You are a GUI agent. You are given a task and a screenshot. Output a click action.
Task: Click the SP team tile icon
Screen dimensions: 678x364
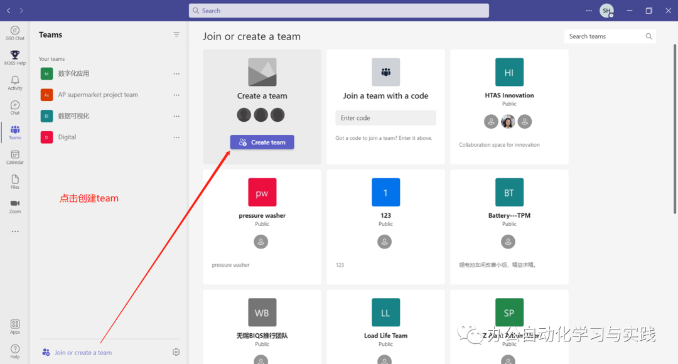(509, 313)
